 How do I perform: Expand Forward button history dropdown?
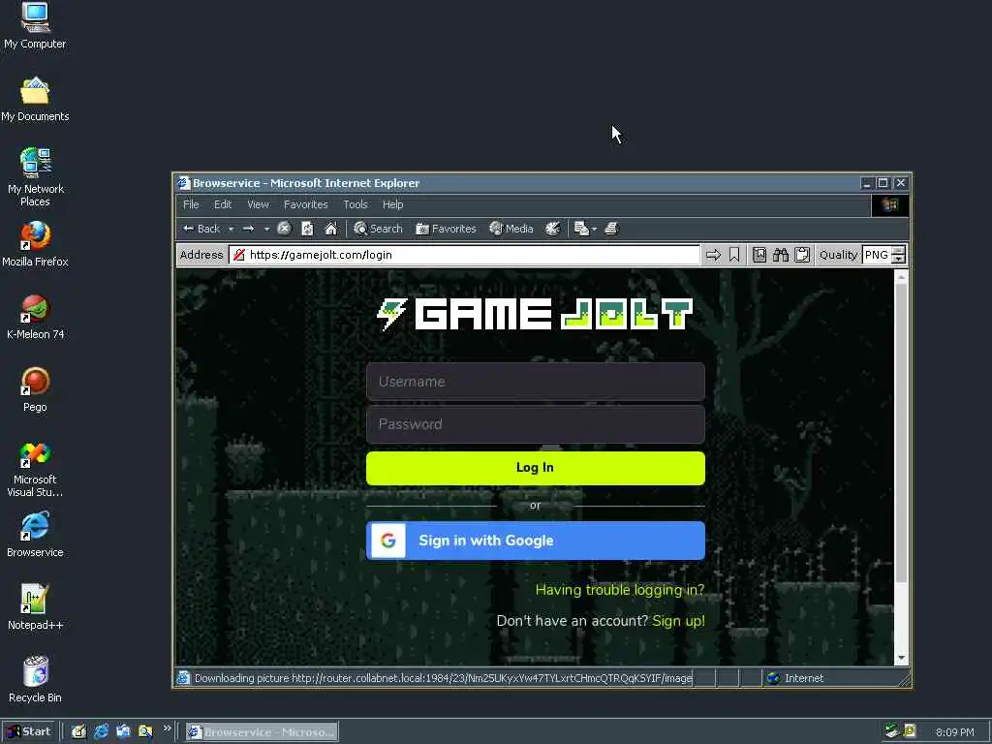266,229
